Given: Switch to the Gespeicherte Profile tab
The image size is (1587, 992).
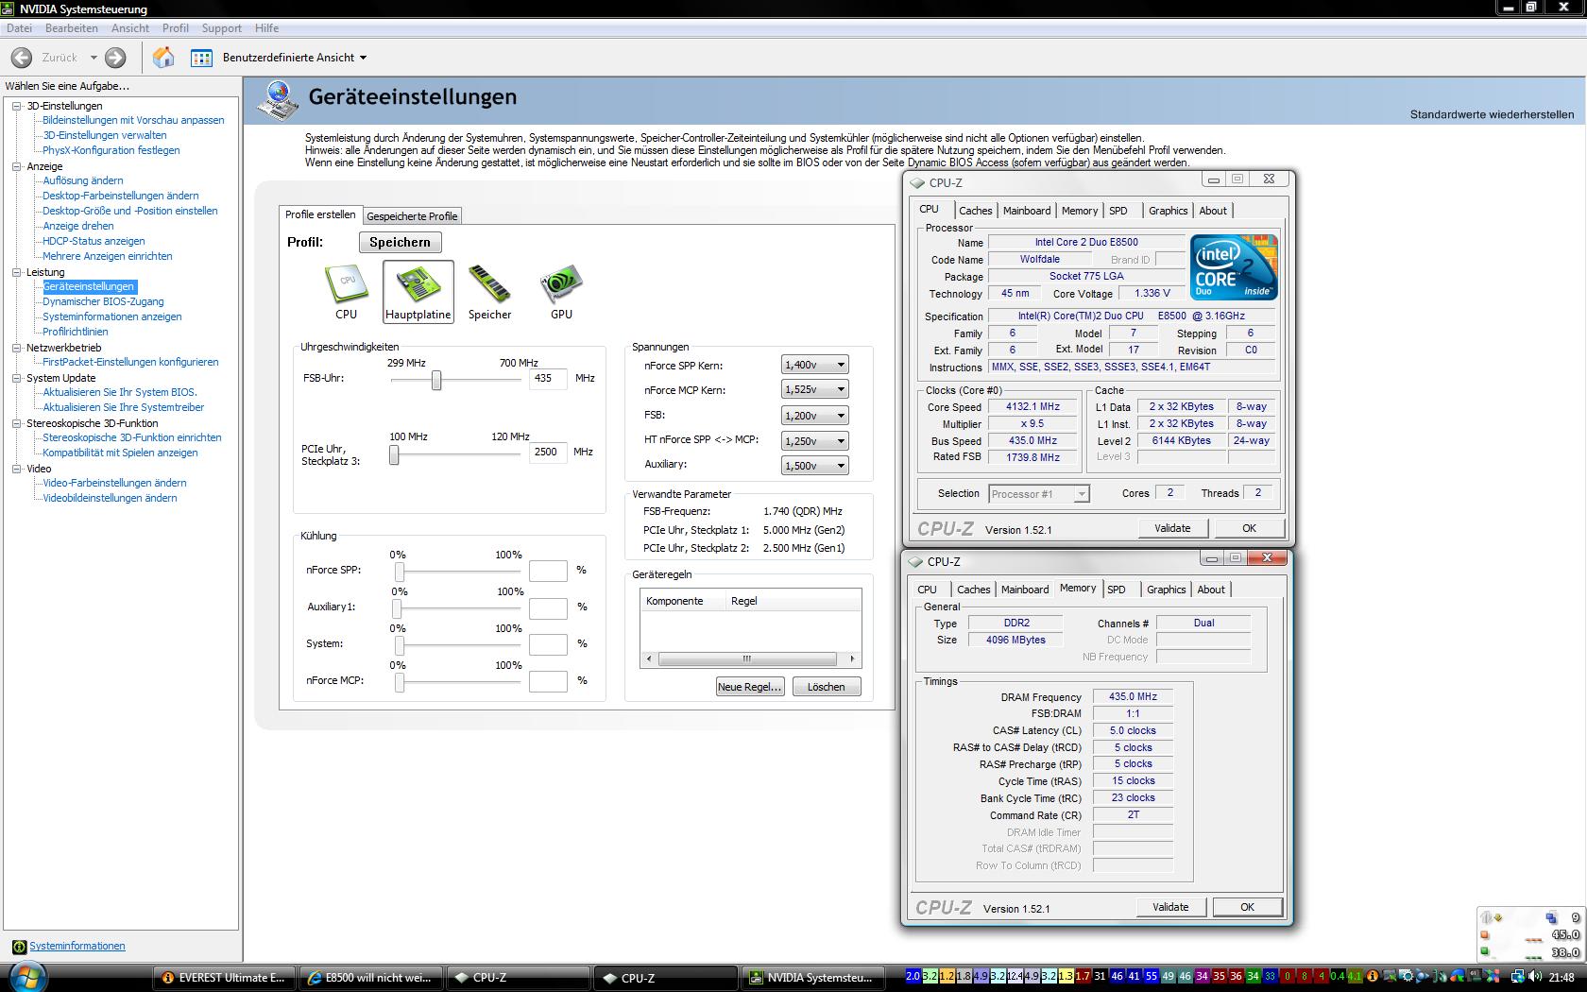Looking at the screenshot, I should 412,216.
